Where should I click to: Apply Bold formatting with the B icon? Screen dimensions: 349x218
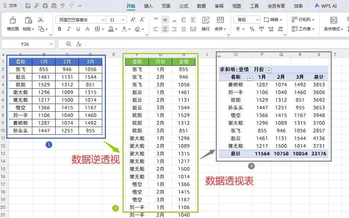(x=59, y=29)
